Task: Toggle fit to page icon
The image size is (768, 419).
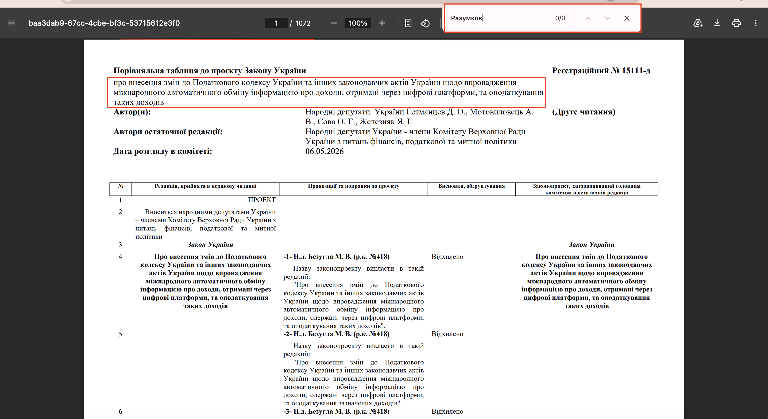Action: coord(408,23)
